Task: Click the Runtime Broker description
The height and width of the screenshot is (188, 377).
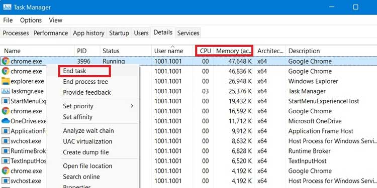Action: click(310, 151)
